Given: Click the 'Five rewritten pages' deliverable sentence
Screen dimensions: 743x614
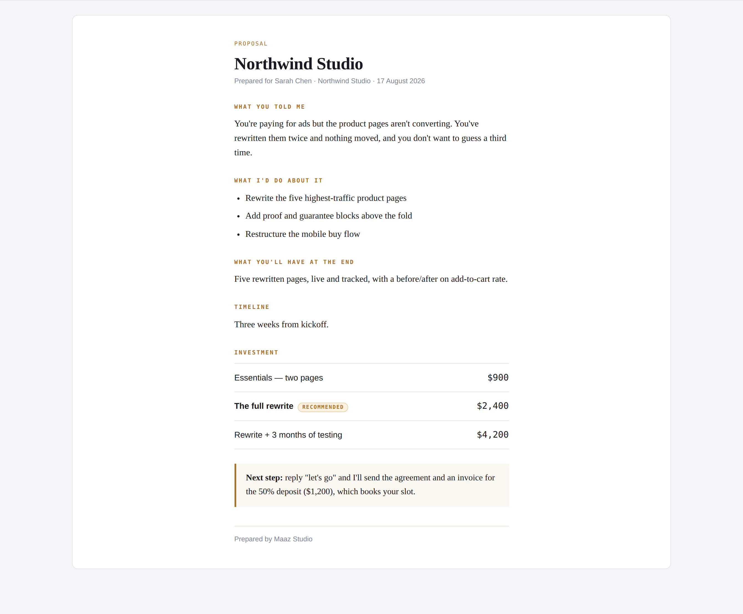Looking at the screenshot, I should click(371, 279).
